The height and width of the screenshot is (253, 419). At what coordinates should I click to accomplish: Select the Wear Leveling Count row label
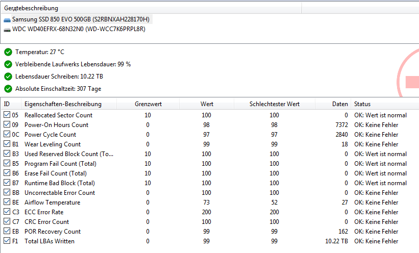click(x=53, y=144)
